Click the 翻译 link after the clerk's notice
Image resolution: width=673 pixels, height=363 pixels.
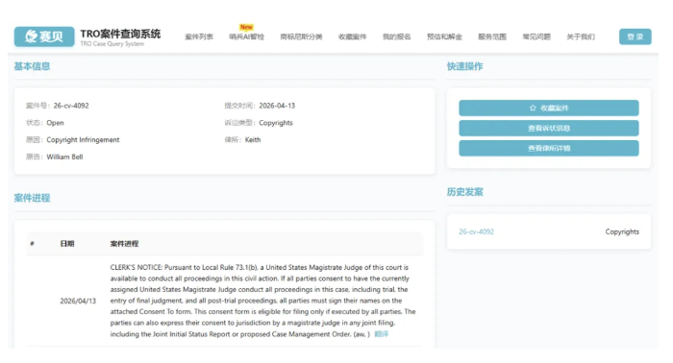[381, 334]
